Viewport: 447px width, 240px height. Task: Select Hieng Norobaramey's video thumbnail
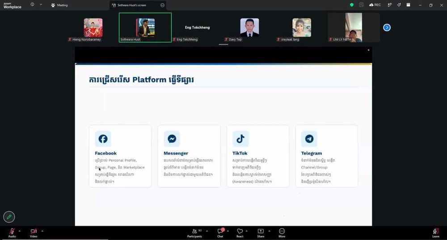pos(93,28)
